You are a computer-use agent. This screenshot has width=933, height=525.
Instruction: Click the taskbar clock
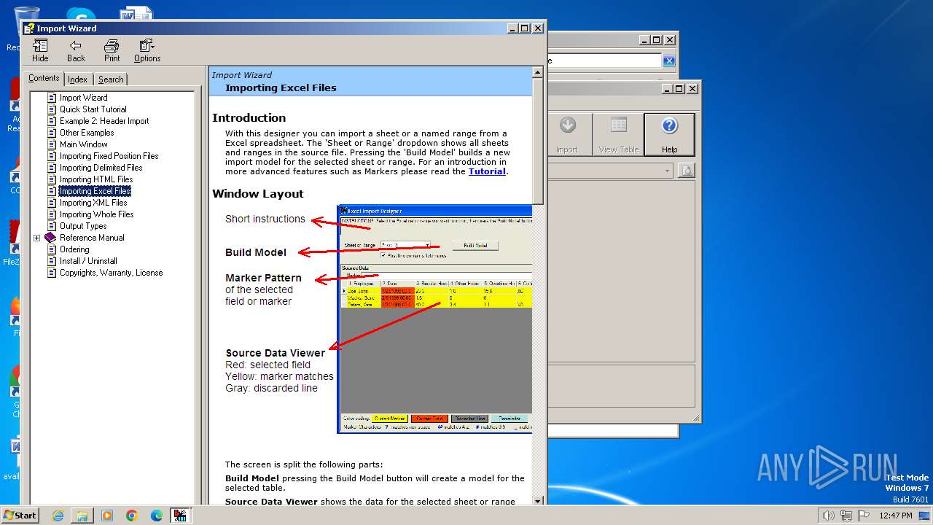[x=895, y=516]
